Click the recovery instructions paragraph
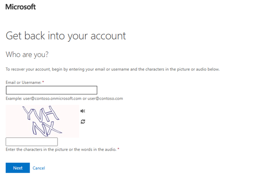Viewport: 261px width, 195px height. pyautogui.click(x=112, y=69)
